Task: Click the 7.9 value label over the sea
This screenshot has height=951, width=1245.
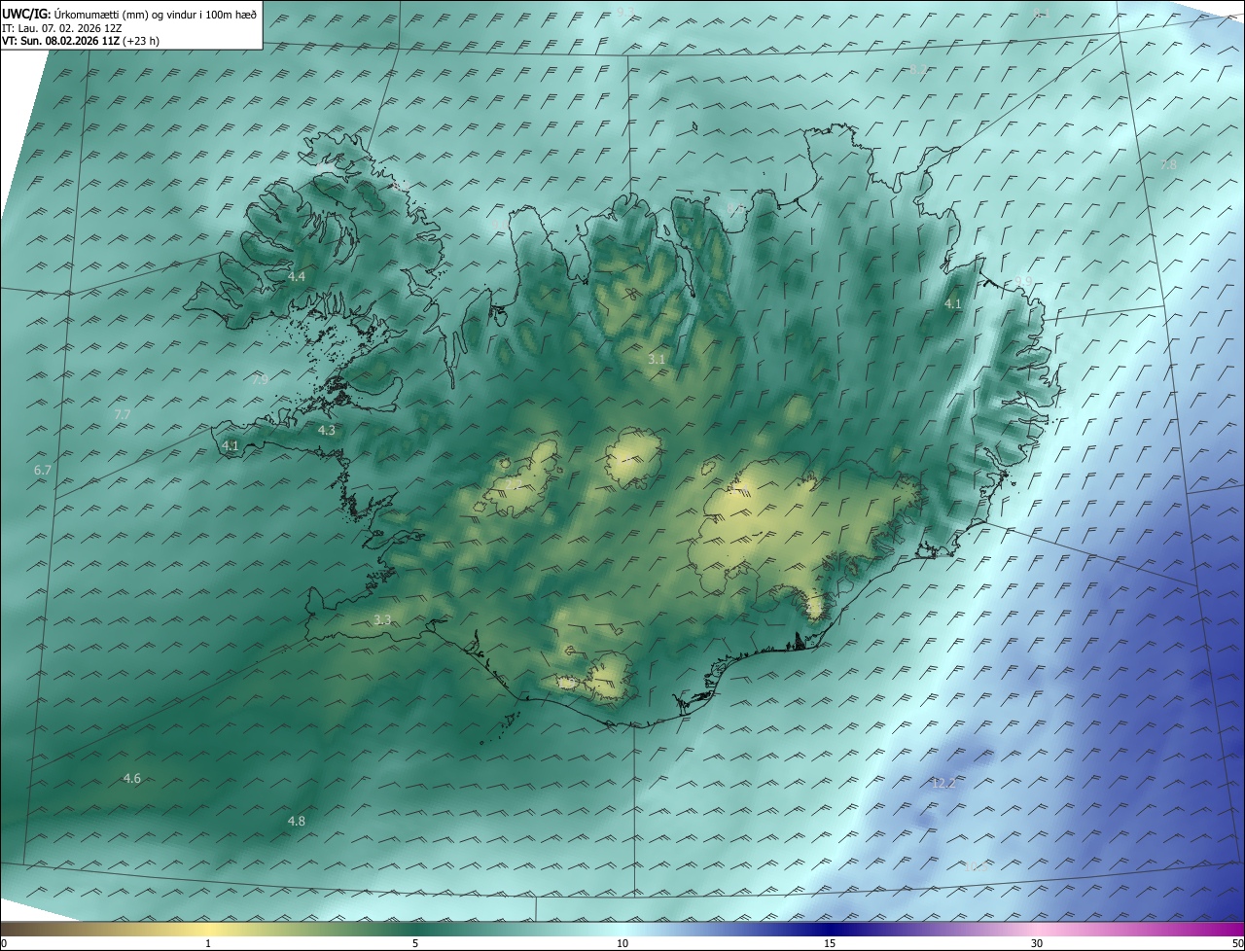Action: click(x=260, y=379)
